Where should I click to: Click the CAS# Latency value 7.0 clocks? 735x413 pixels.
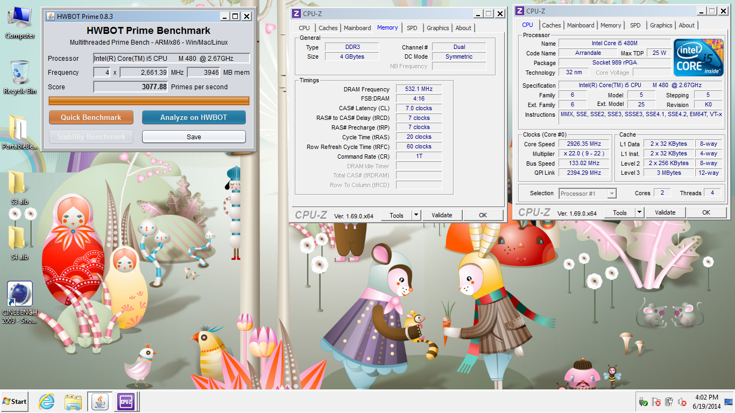tap(419, 108)
